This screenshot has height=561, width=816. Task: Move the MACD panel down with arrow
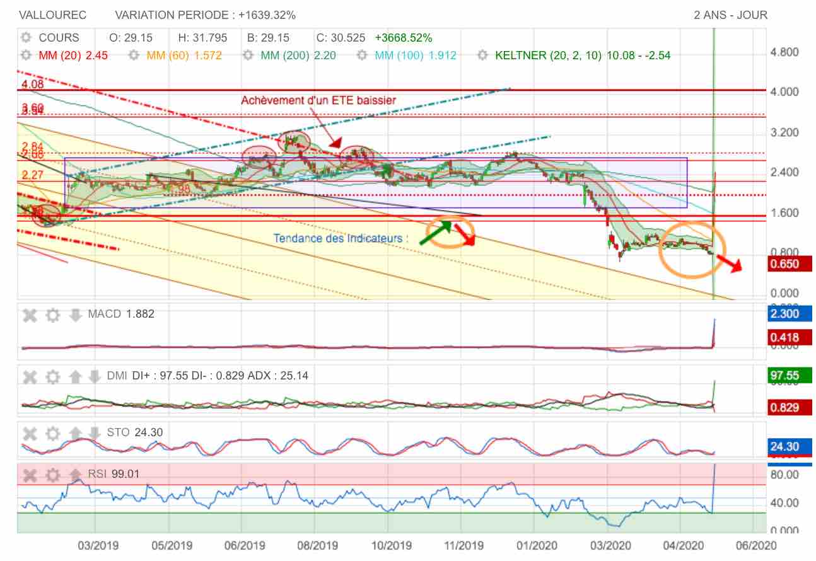[75, 315]
